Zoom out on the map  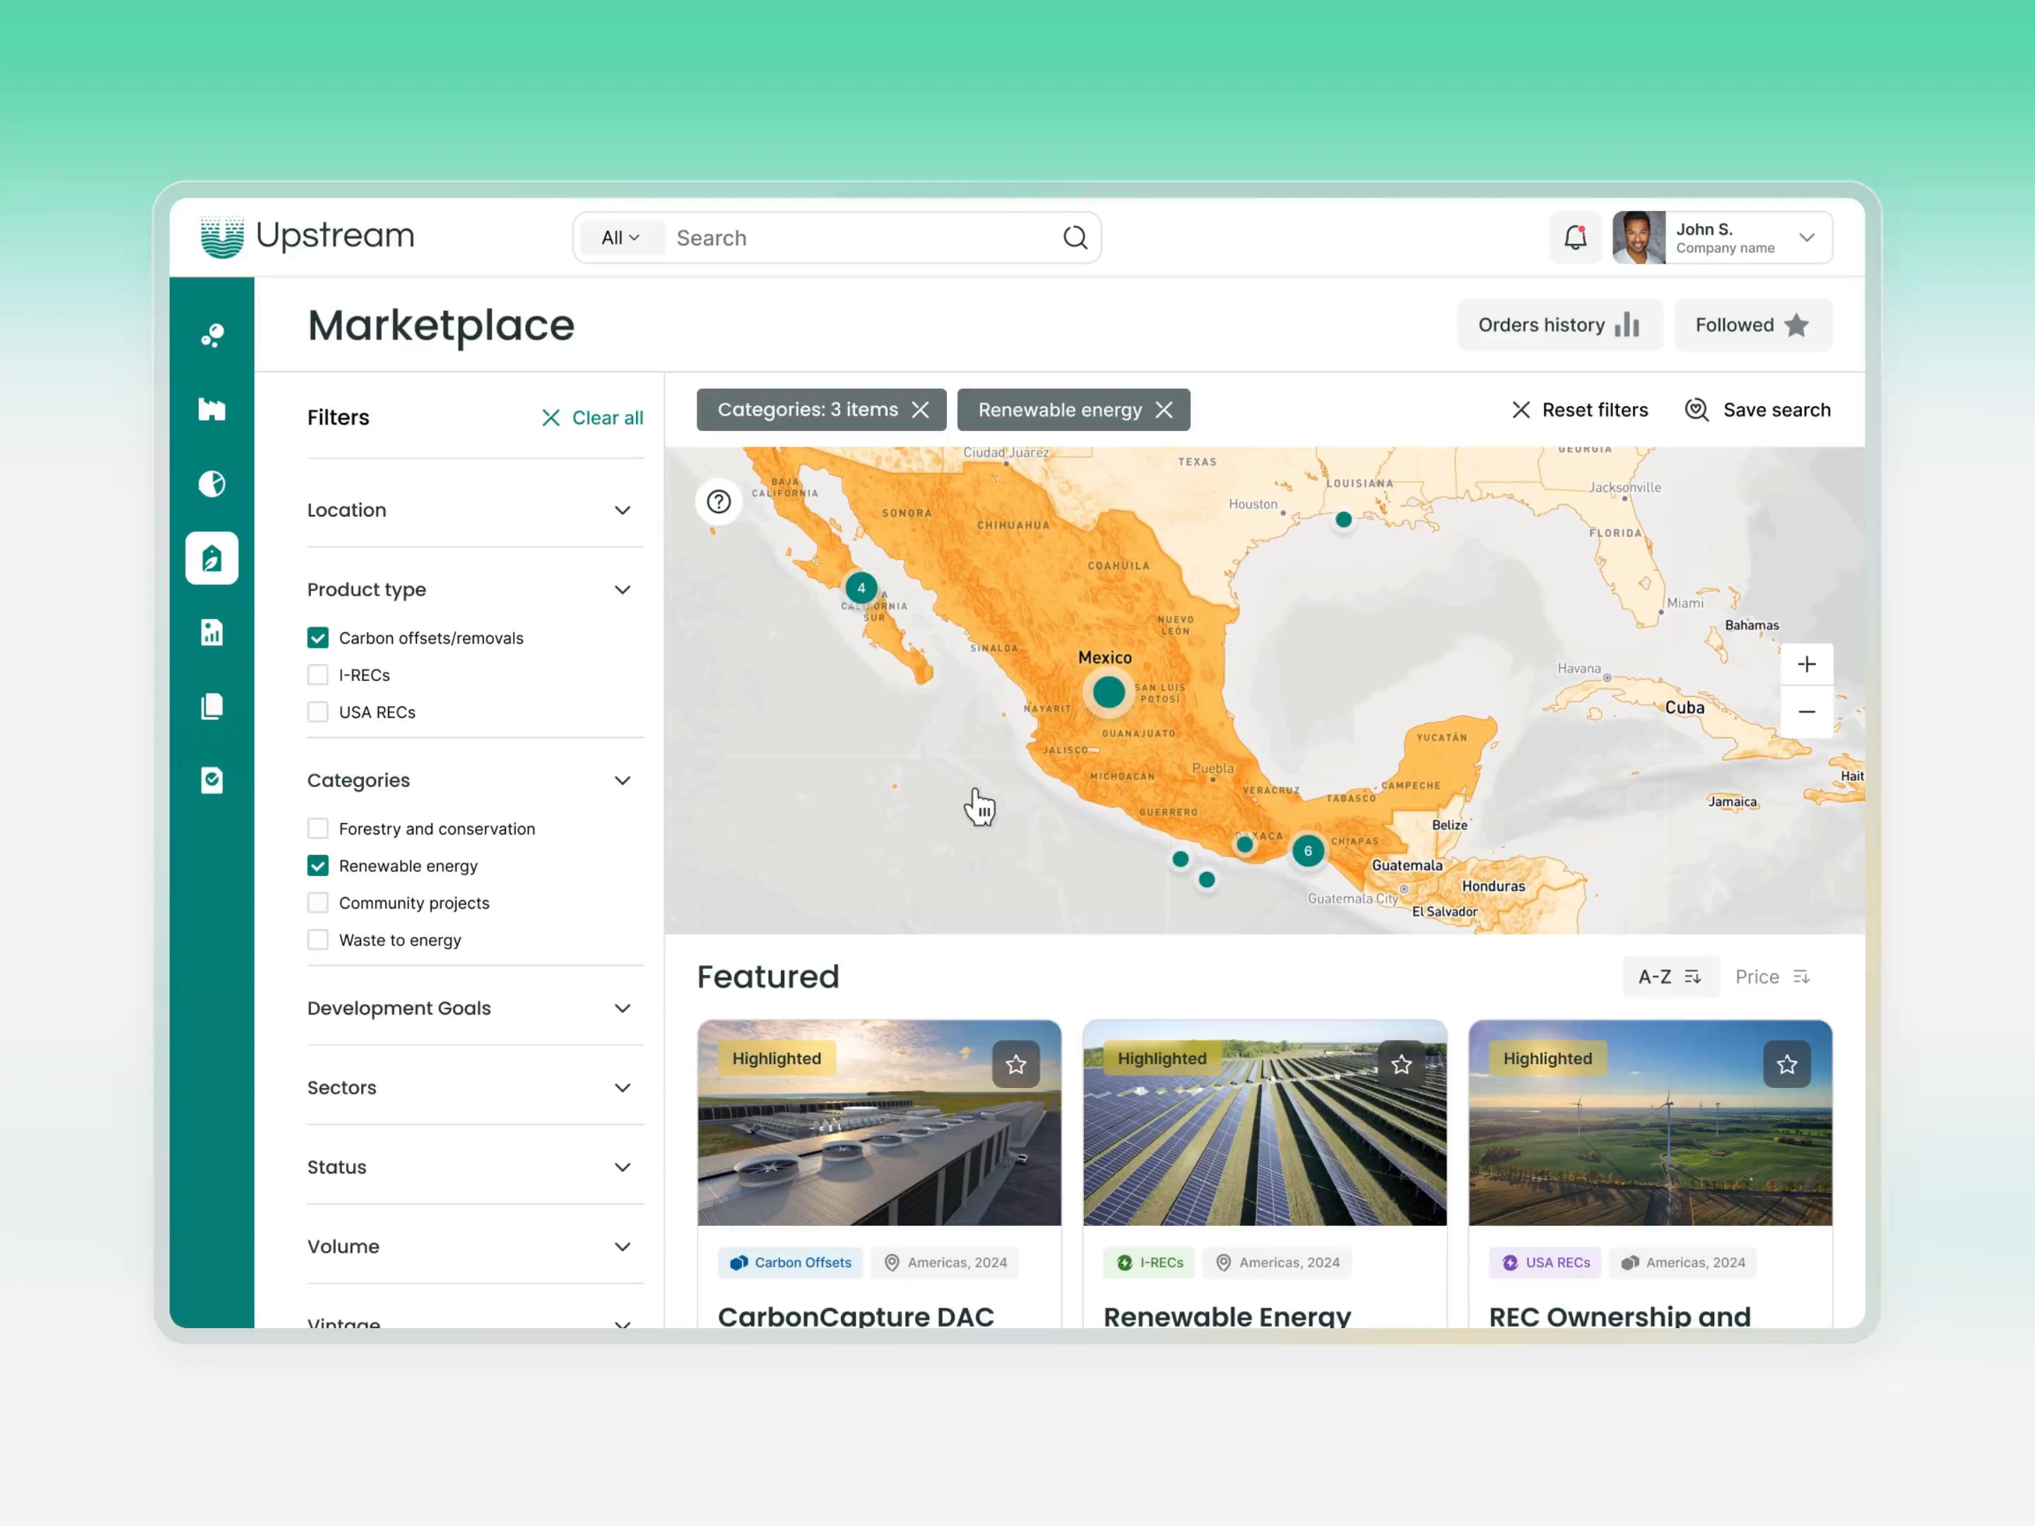pyautogui.click(x=1807, y=712)
